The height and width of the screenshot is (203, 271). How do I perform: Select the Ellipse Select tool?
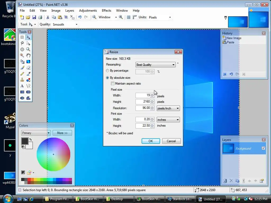(22, 49)
